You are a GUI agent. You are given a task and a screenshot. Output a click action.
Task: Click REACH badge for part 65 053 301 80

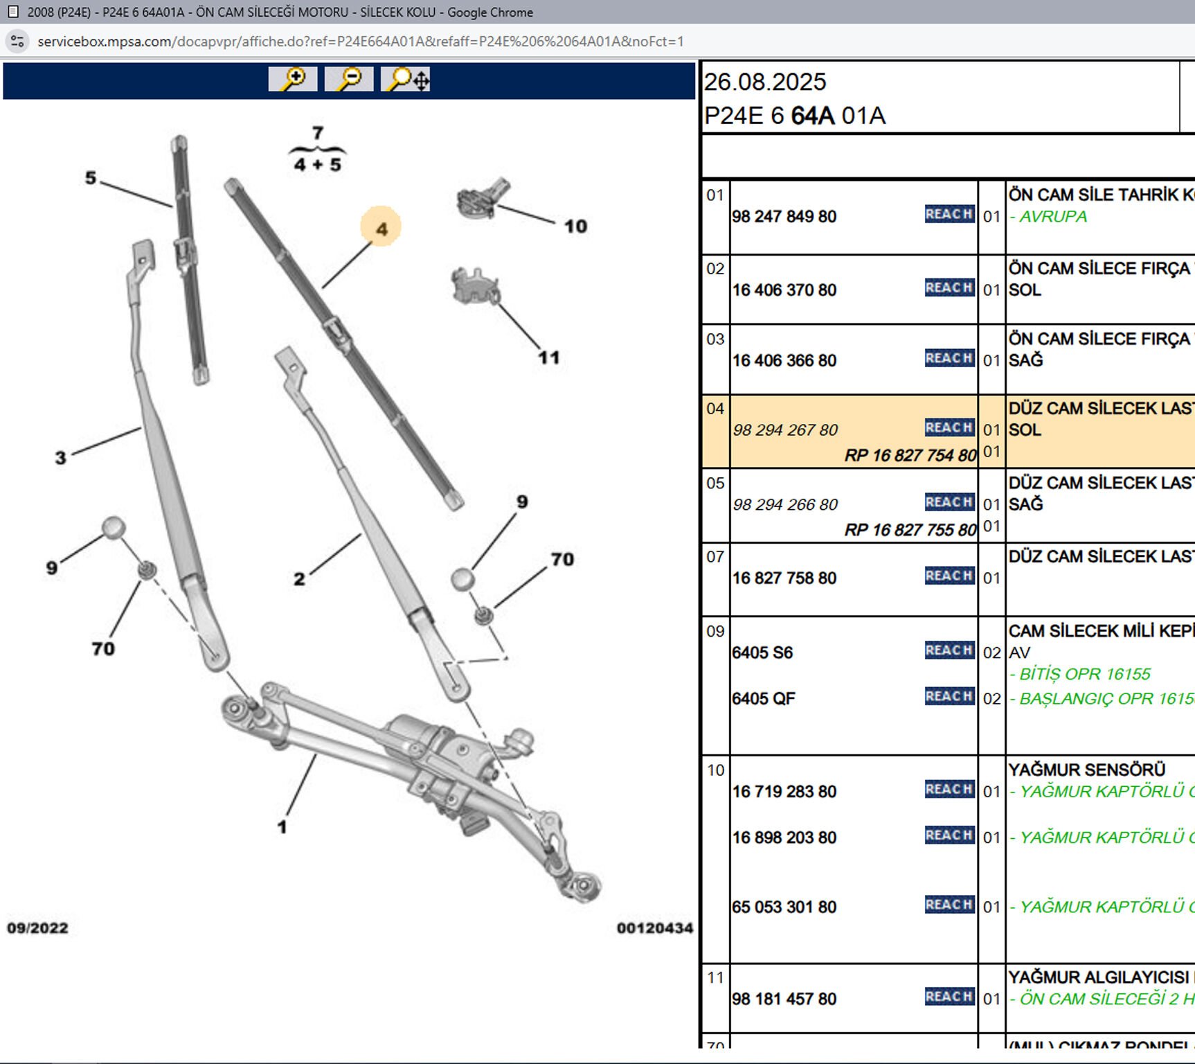pos(949,905)
